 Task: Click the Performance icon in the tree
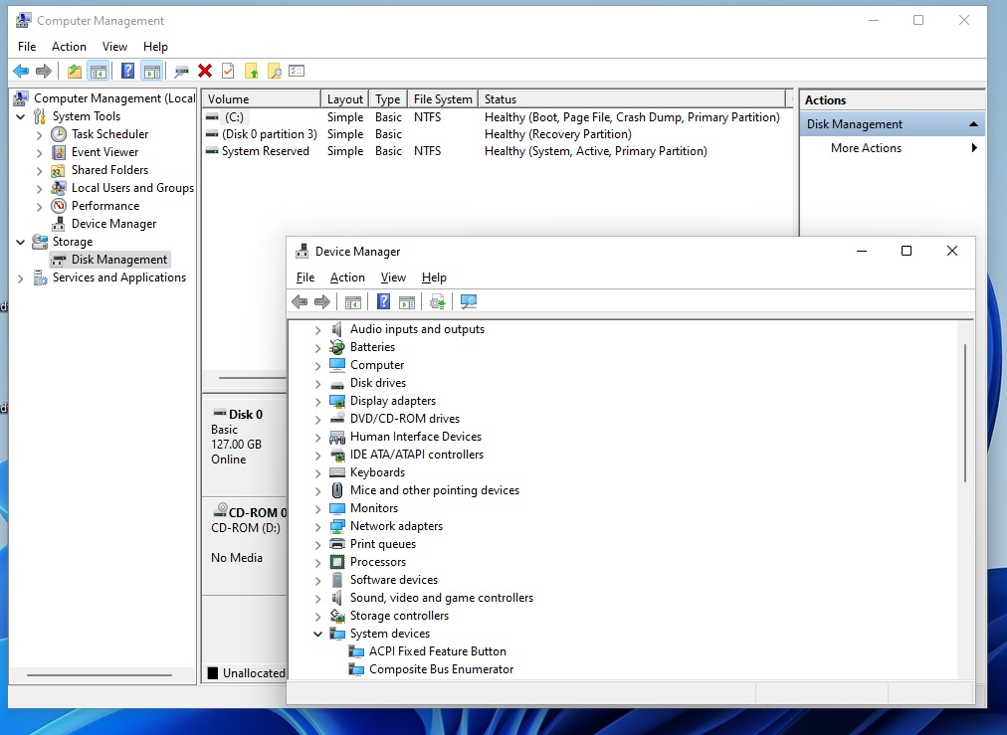59,206
